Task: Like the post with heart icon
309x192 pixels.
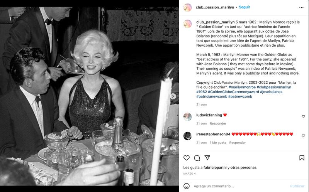Action: (187, 158)
